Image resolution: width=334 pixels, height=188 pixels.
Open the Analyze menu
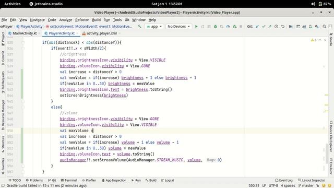[66, 20]
